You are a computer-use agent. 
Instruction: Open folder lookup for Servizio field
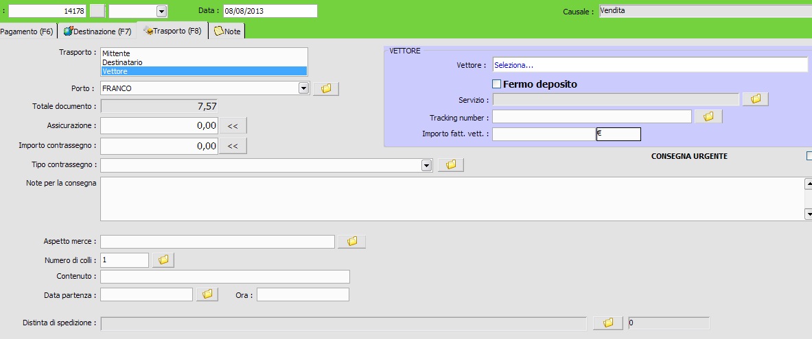tap(756, 99)
